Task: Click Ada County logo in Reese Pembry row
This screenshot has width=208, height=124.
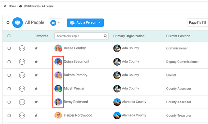Action: (x=117, y=48)
